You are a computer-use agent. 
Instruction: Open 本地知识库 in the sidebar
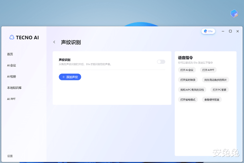pos(14,88)
